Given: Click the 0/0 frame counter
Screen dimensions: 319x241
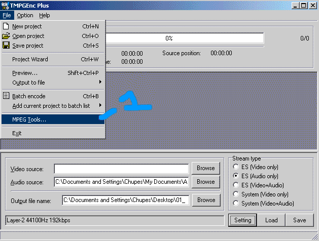Looking at the screenshot, I should [x=305, y=38].
